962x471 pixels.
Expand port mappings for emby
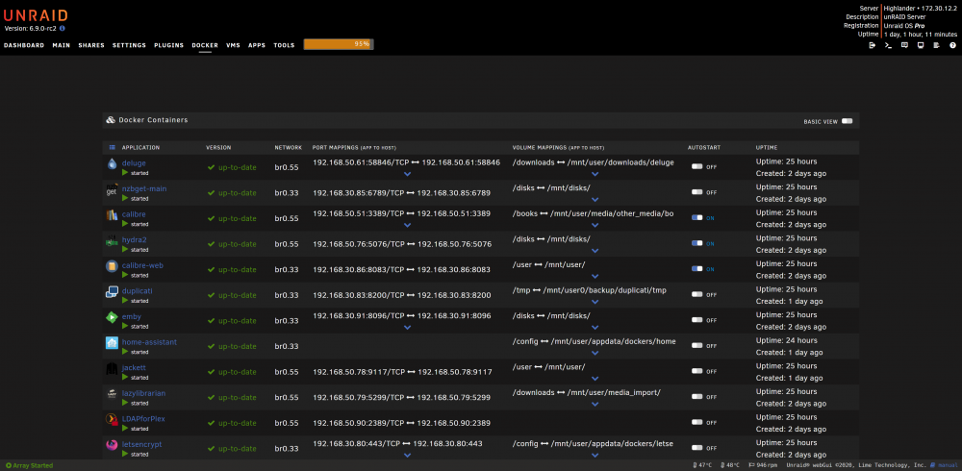pyautogui.click(x=407, y=328)
